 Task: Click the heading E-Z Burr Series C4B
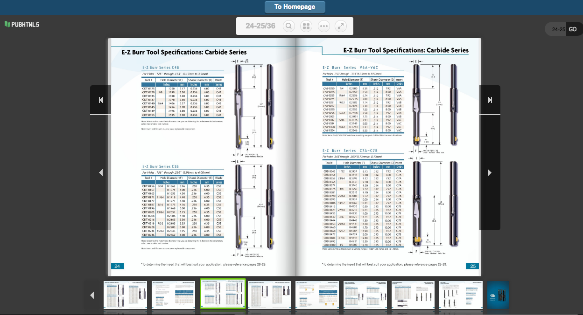(x=161, y=68)
